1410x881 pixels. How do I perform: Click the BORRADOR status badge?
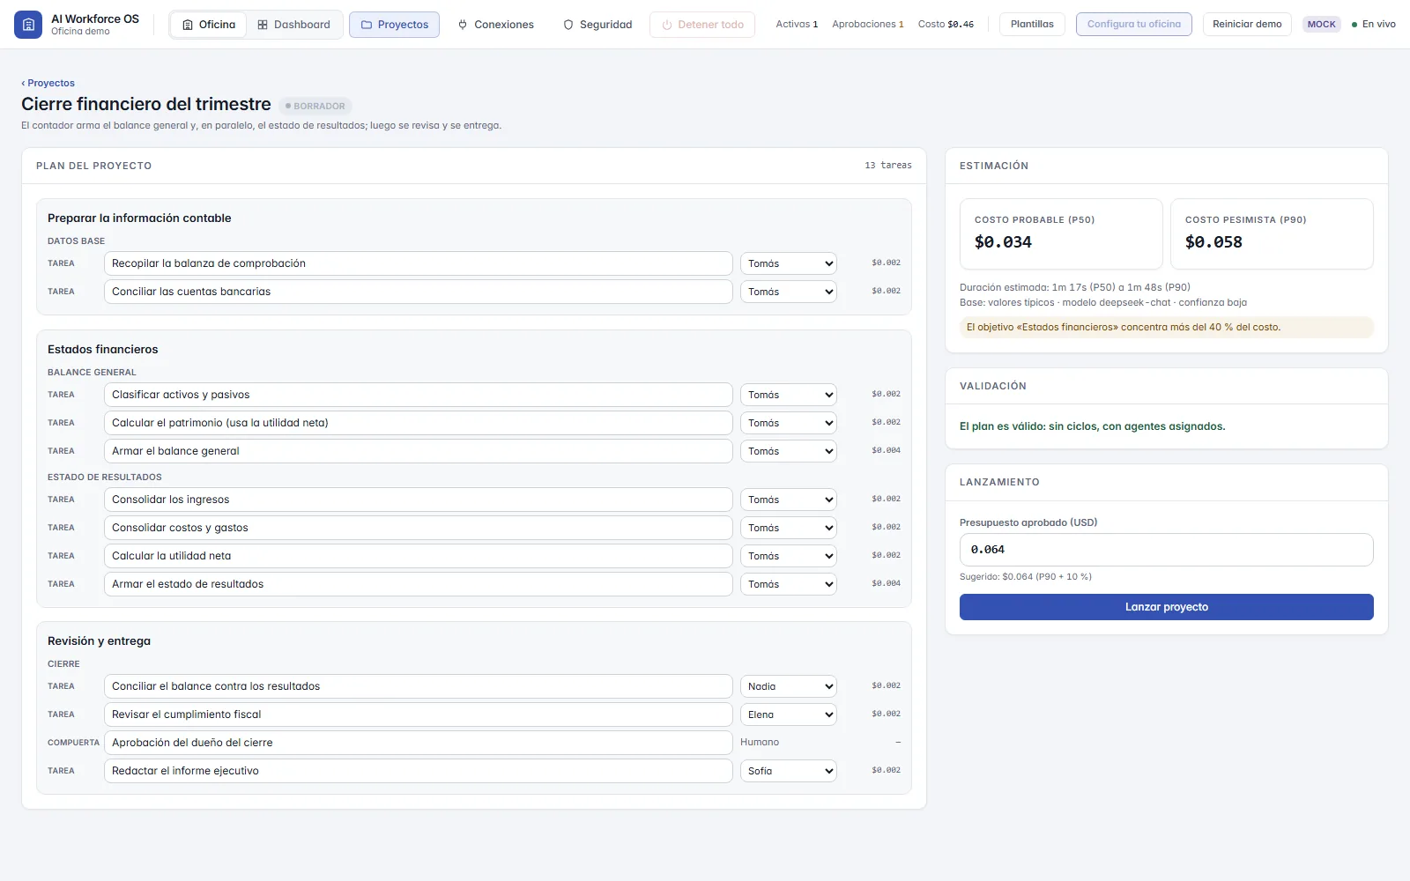[315, 106]
